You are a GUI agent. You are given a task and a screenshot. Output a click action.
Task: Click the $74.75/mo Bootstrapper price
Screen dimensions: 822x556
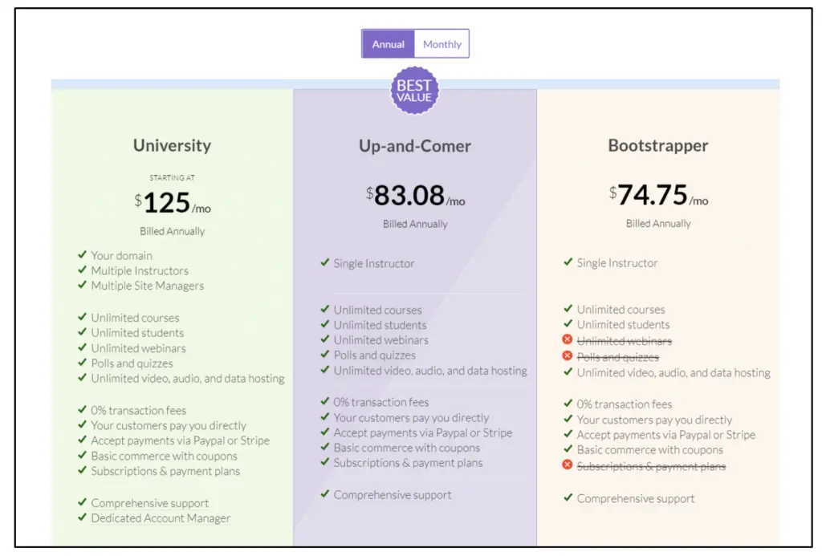click(658, 195)
